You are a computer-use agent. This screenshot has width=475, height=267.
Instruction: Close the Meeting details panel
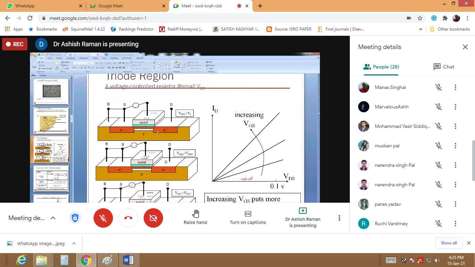[465, 47]
